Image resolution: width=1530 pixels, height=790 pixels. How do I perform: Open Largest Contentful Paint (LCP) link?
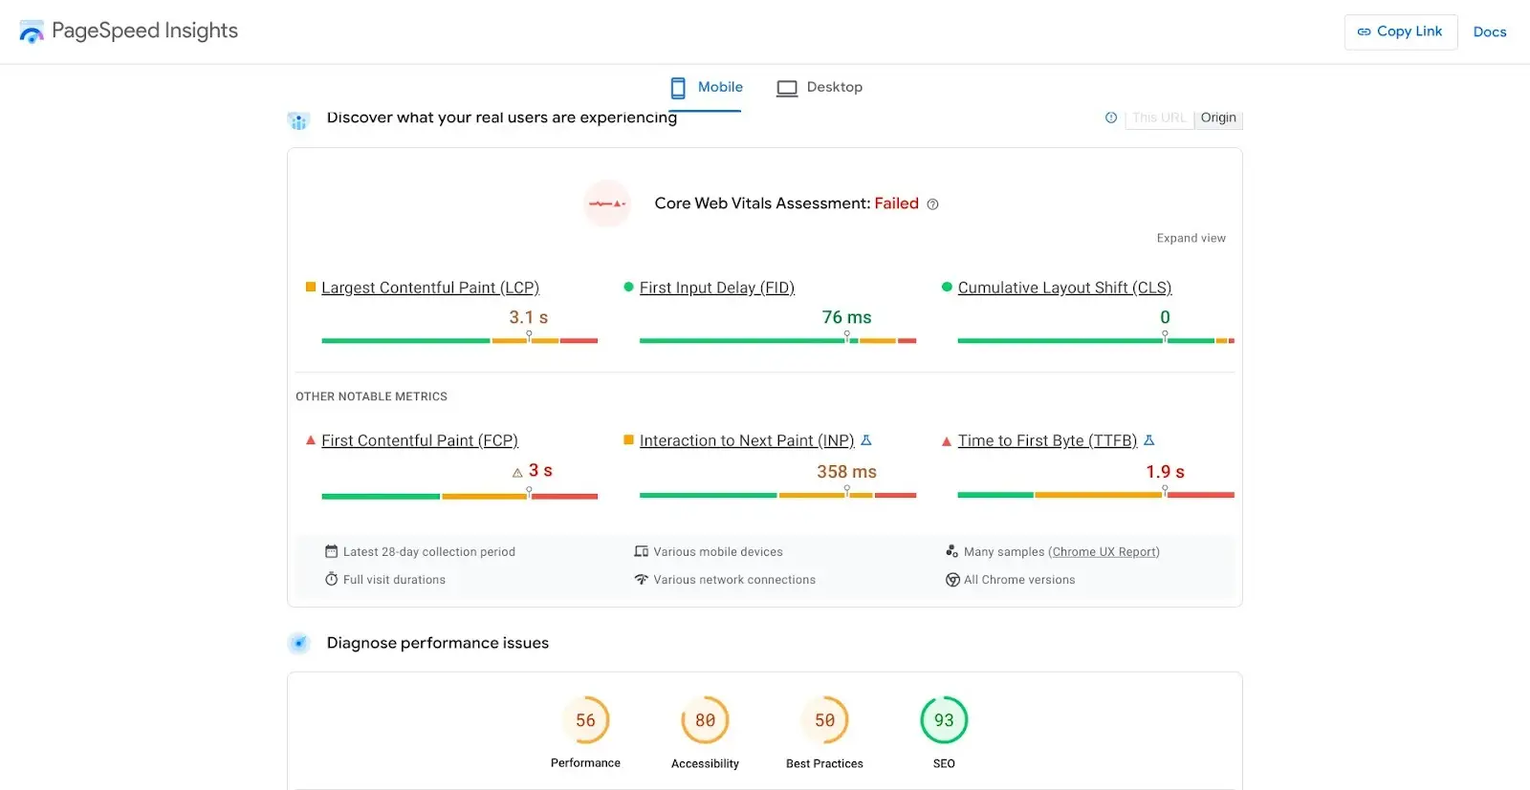(430, 288)
